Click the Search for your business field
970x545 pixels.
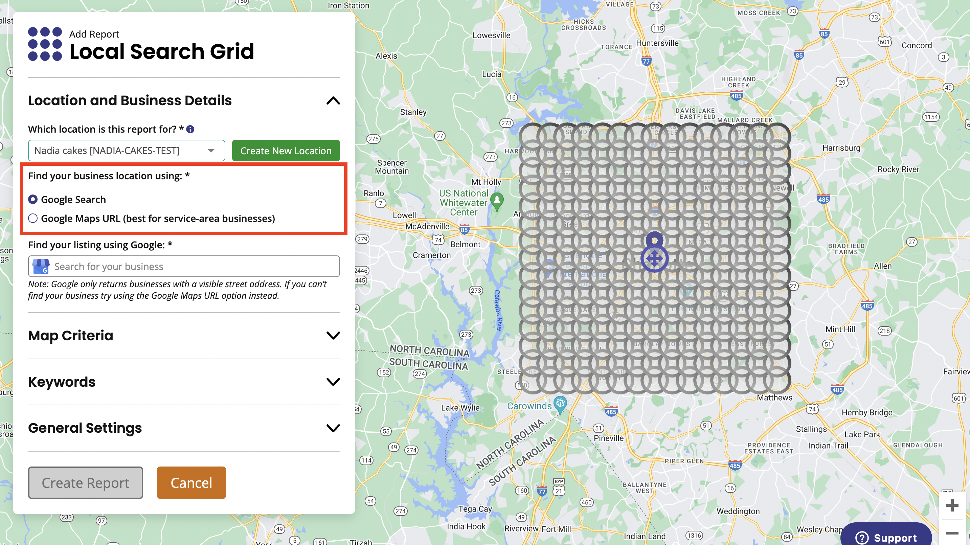(184, 266)
